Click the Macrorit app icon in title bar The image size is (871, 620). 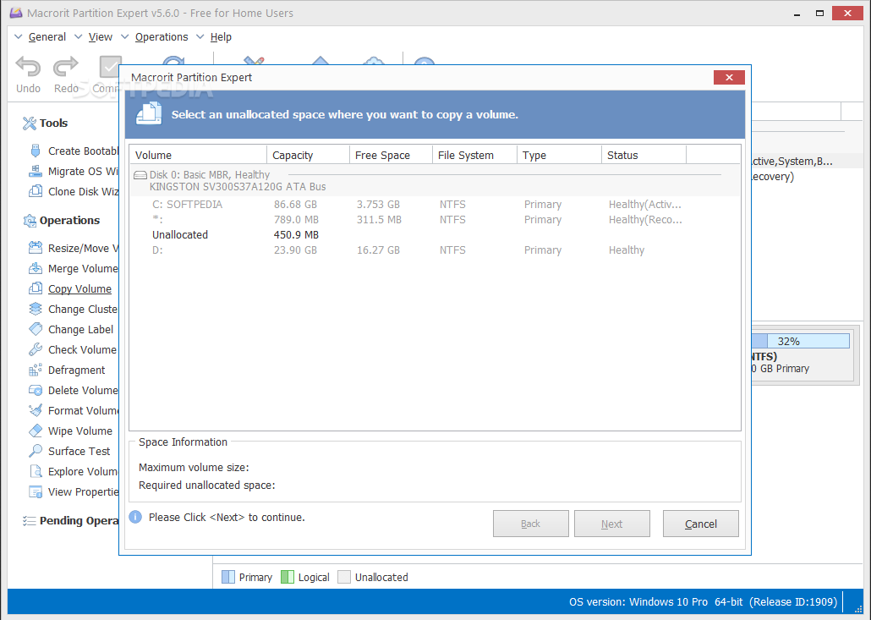pos(16,12)
